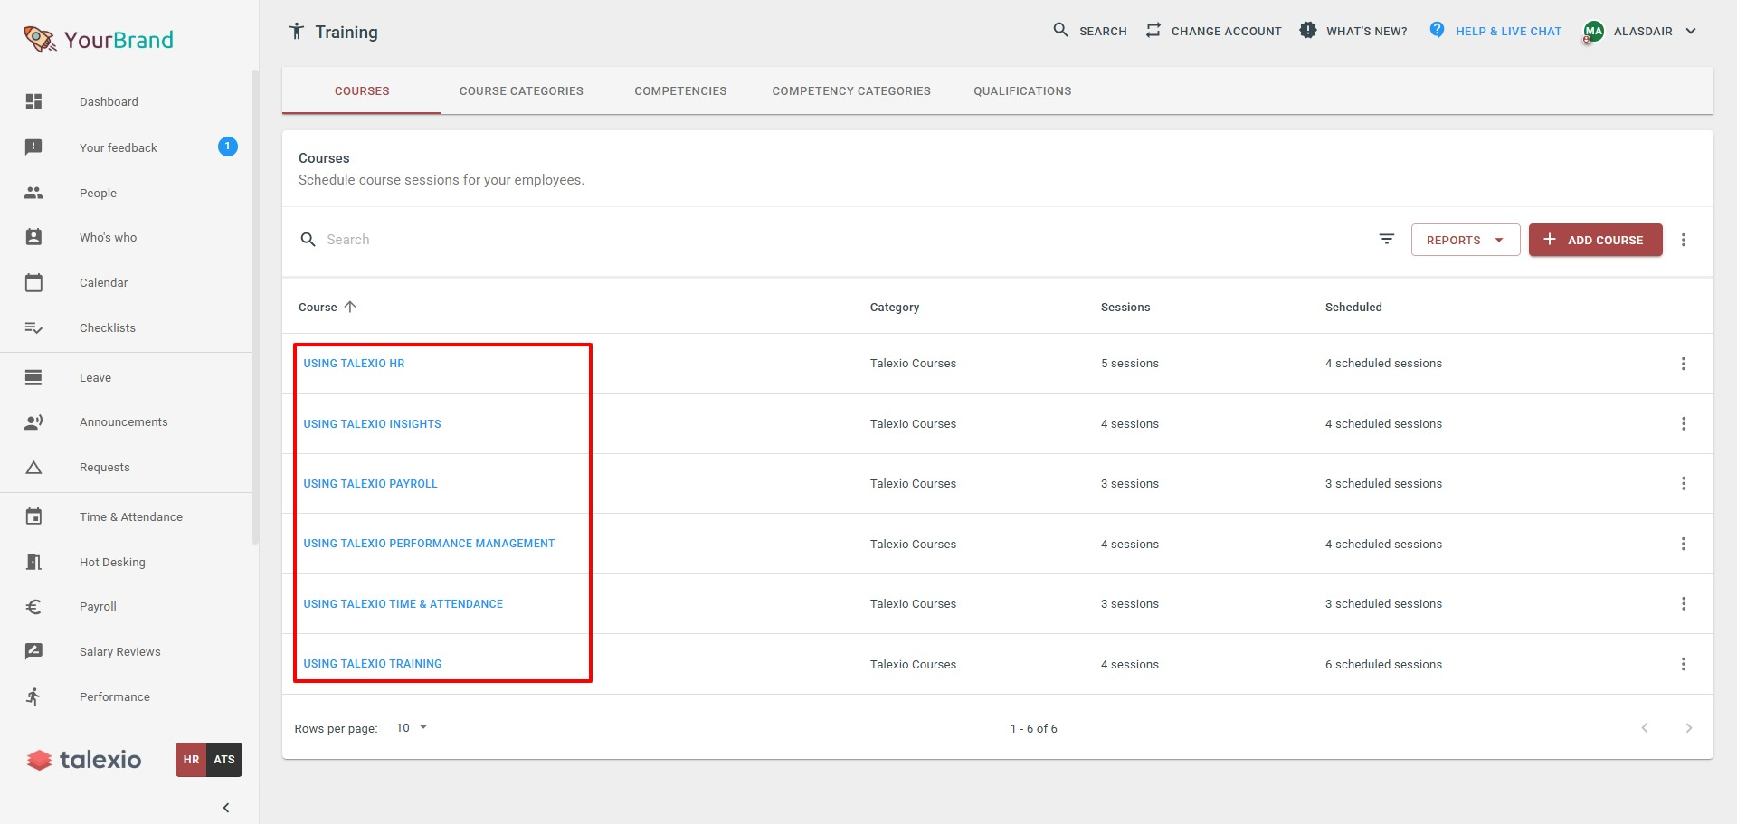
Task: Click the Performance running figure icon
Action: [x=33, y=696]
